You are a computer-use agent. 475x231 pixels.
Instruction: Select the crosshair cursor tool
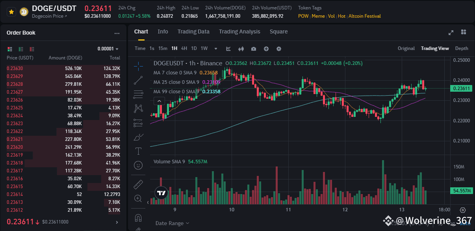tap(138, 66)
